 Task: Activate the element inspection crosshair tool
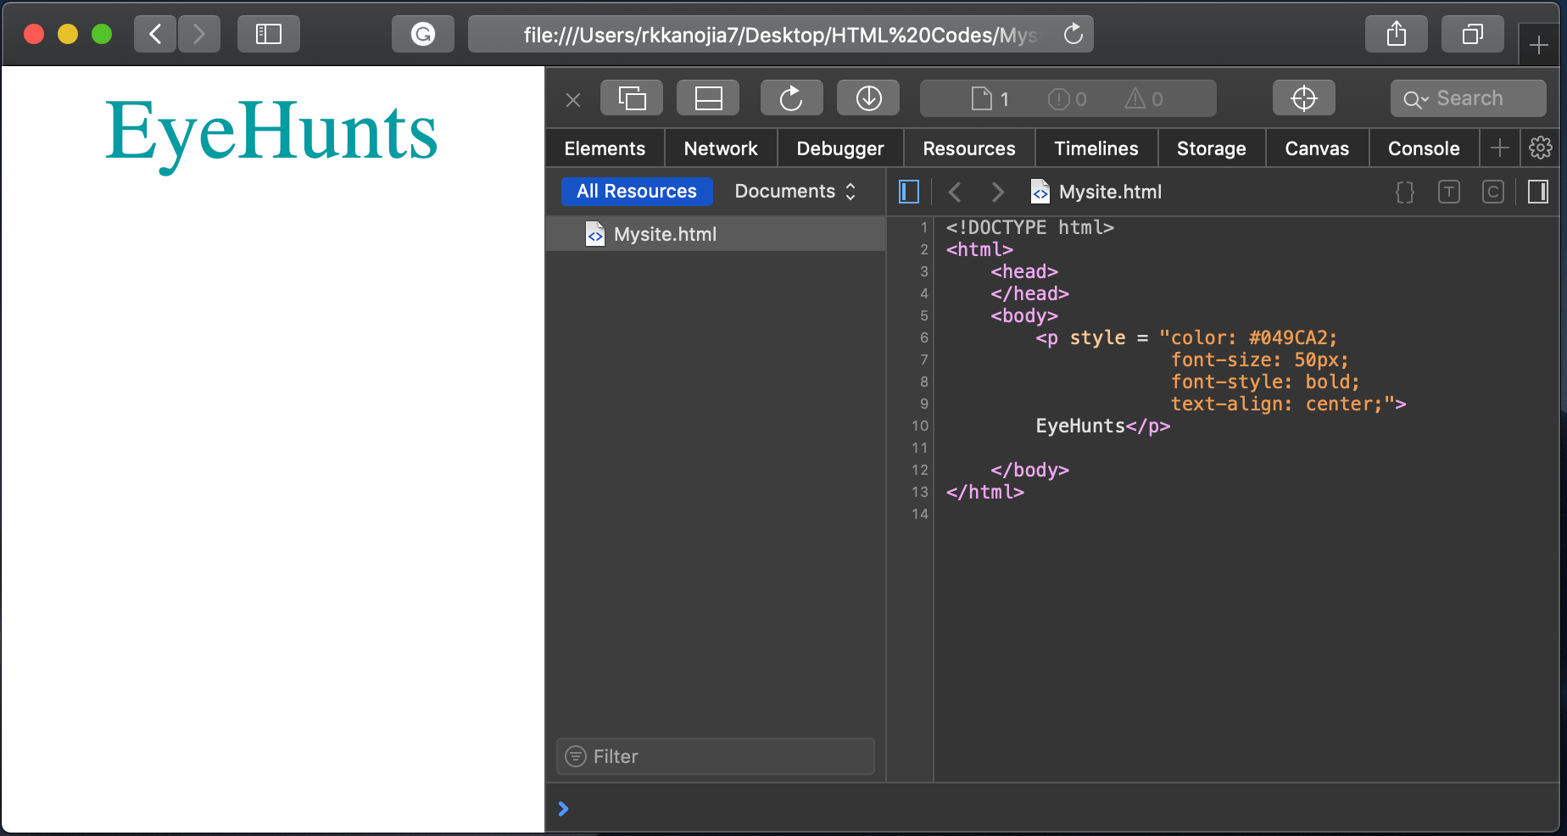pos(1303,98)
